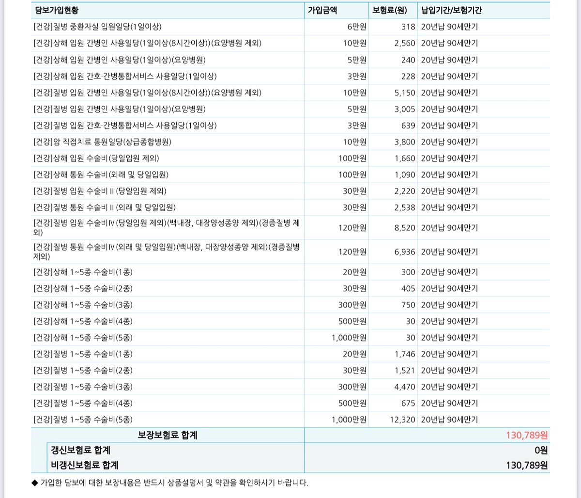Click the 가입금액 column header
This screenshot has width=581, height=498.
[x=322, y=10]
